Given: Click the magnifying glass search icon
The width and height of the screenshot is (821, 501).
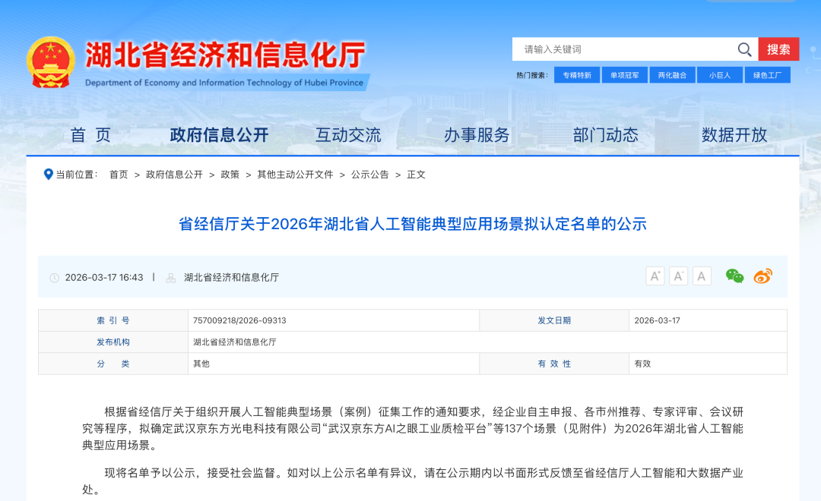Looking at the screenshot, I should [744, 49].
